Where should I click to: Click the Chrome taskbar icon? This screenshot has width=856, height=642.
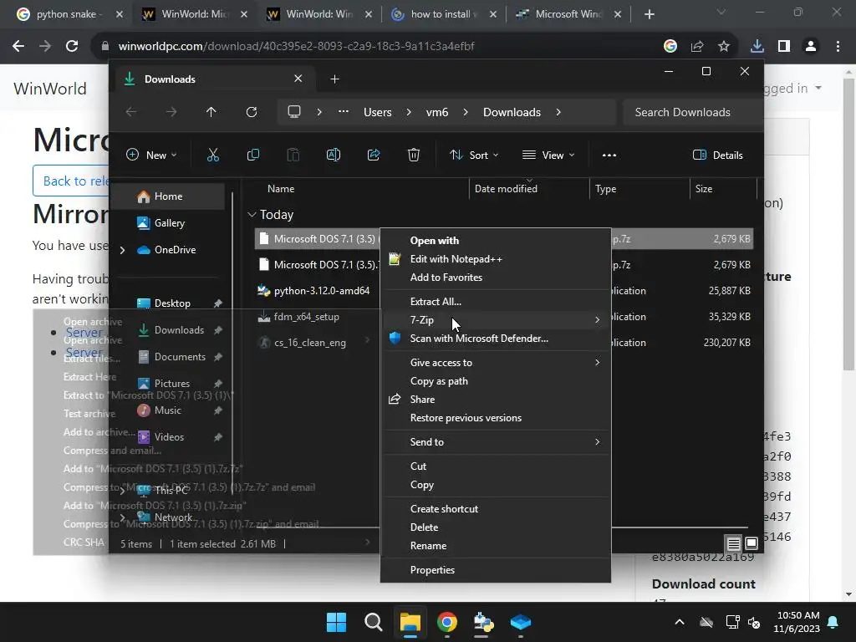pyautogui.click(x=447, y=622)
